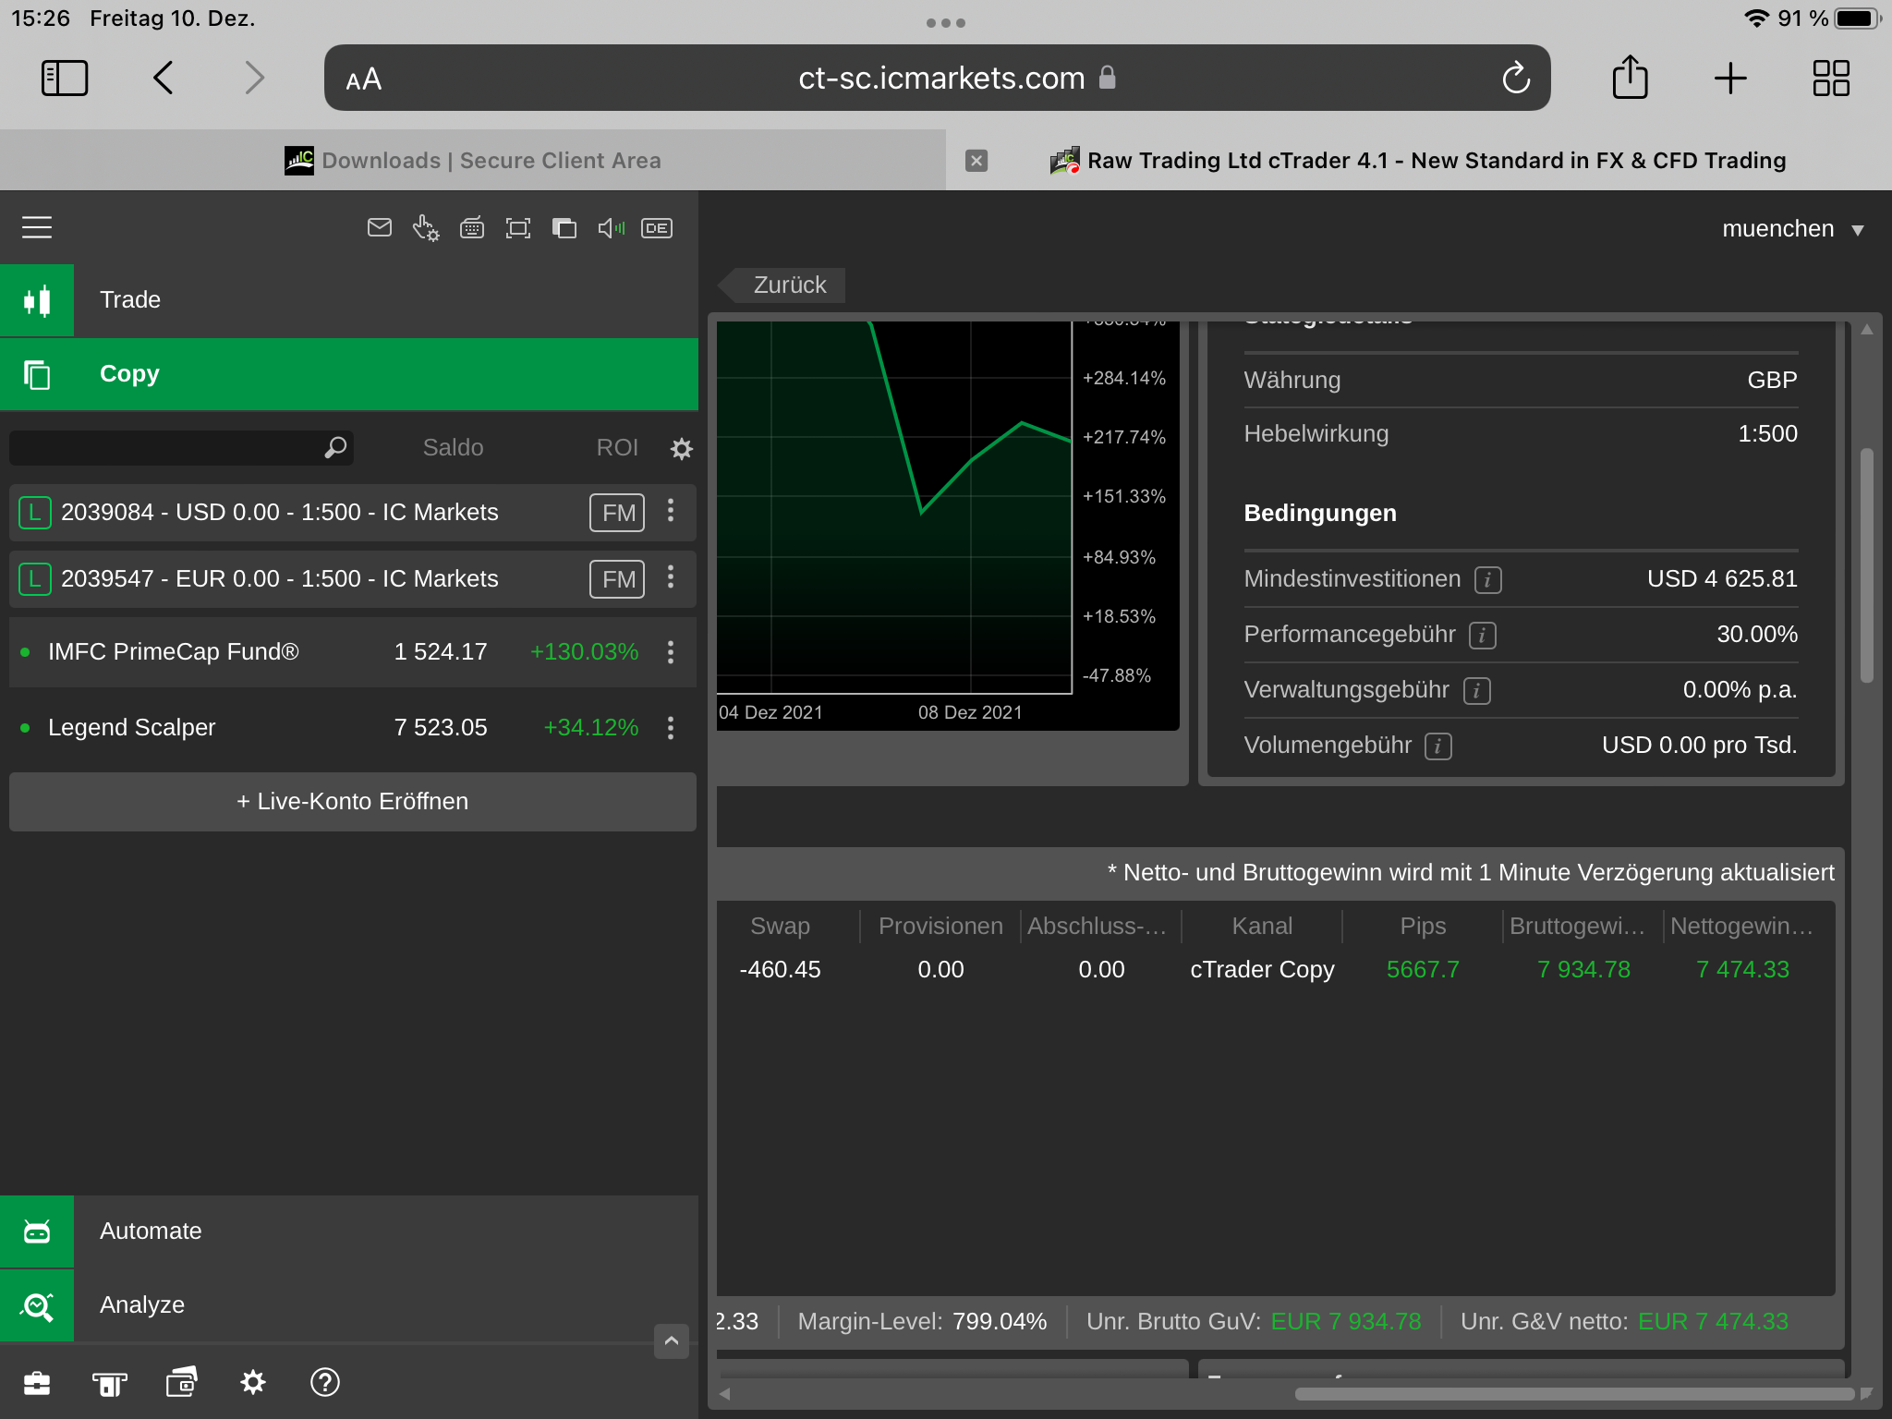The image size is (1892, 1419).
Task: Open the layout windows icon
Action: pos(564,227)
